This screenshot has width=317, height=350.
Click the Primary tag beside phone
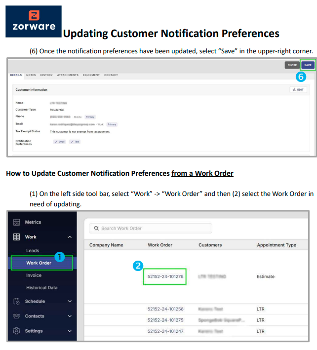coord(90,117)
